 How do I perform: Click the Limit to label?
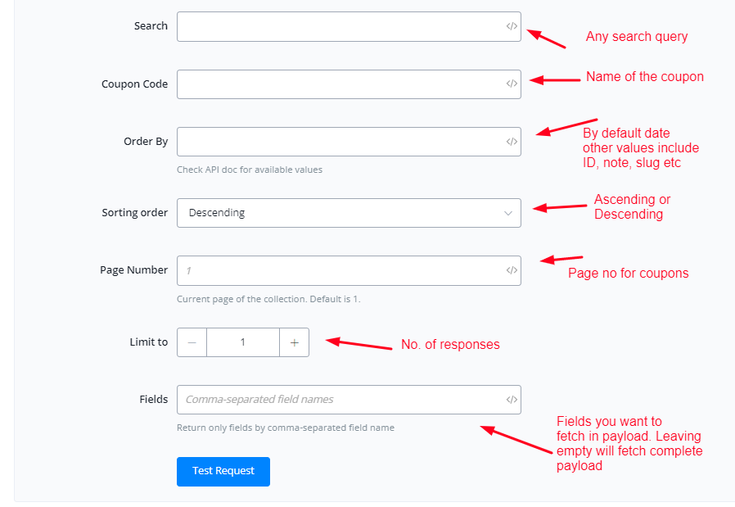tap(148, 342)
